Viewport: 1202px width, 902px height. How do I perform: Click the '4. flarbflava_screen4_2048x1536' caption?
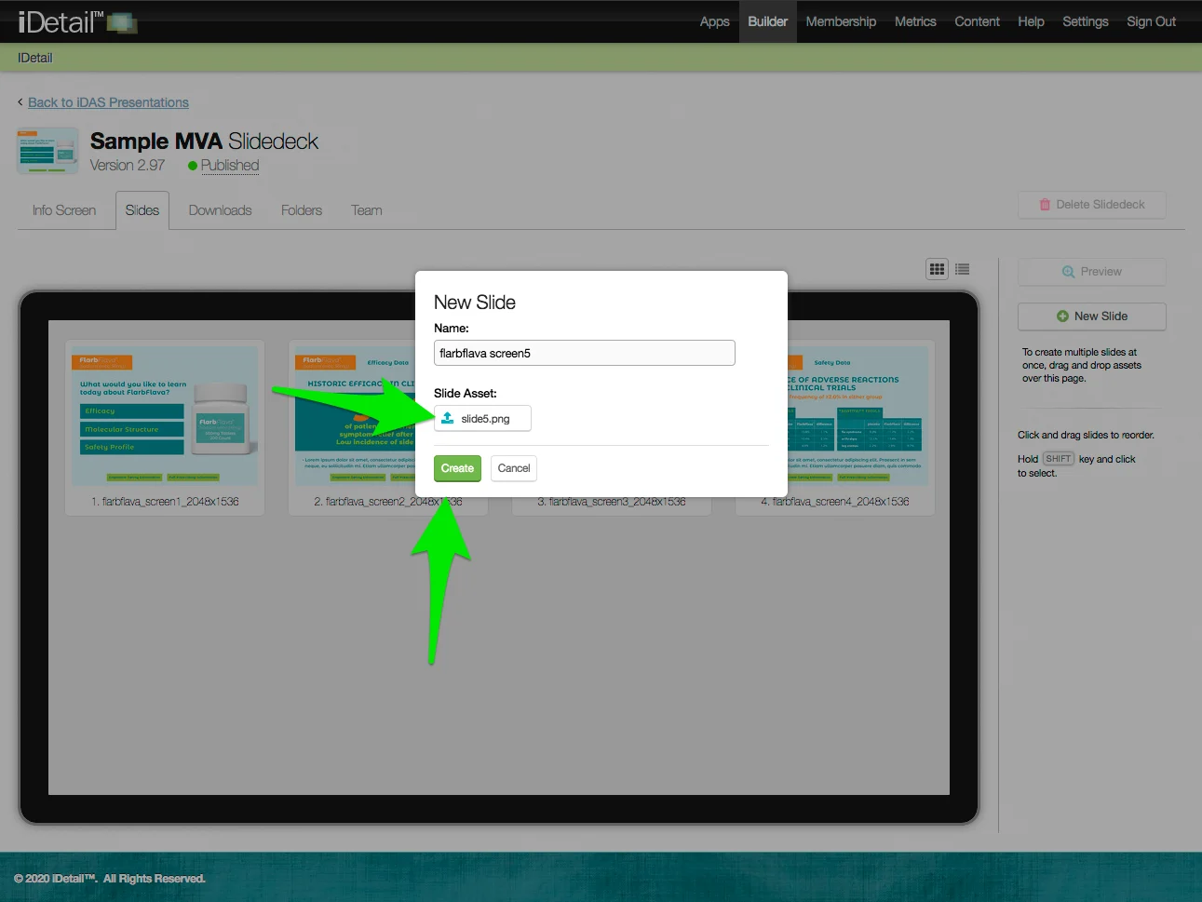pyautogui.click(x=835, y=502)
